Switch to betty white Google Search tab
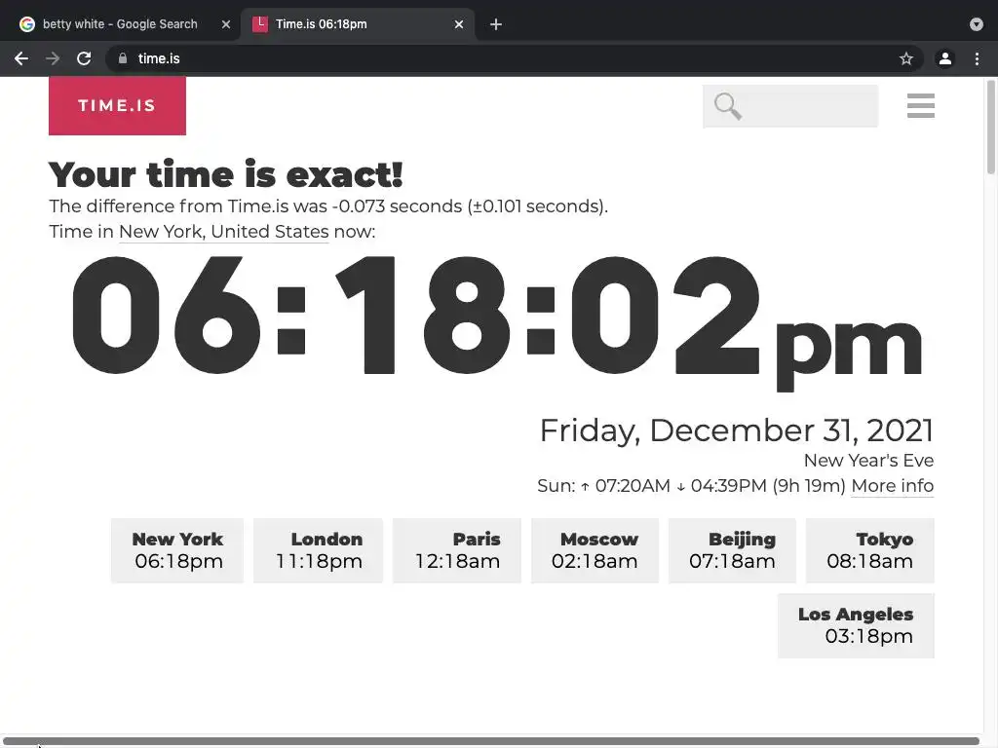 [x=120, y=24]
